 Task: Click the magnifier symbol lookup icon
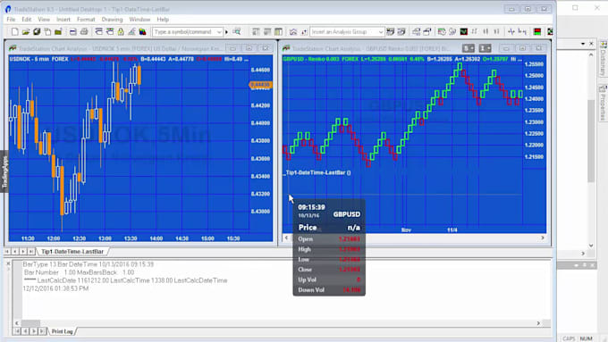click(x=237, y=32)
